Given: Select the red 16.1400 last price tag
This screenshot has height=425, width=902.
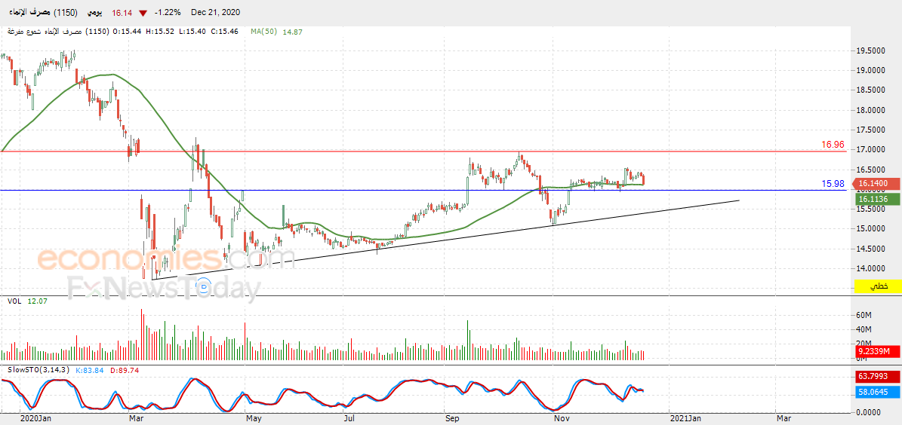Looking at the screenshot, I should pos(876,184).
